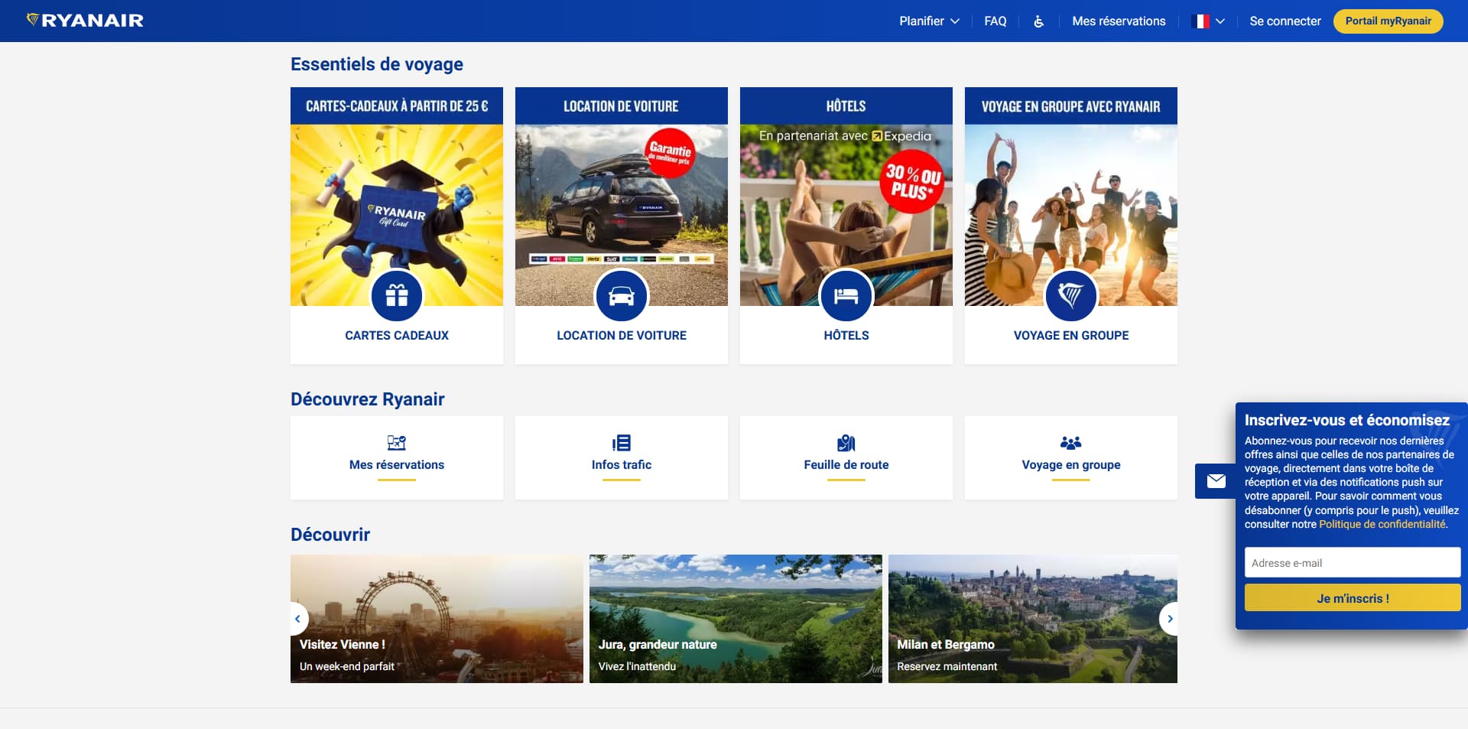Open the accessibility wheelchair icon
Image resolution: width=1468 pixels, height=729 pixels.
[1038, 21]
